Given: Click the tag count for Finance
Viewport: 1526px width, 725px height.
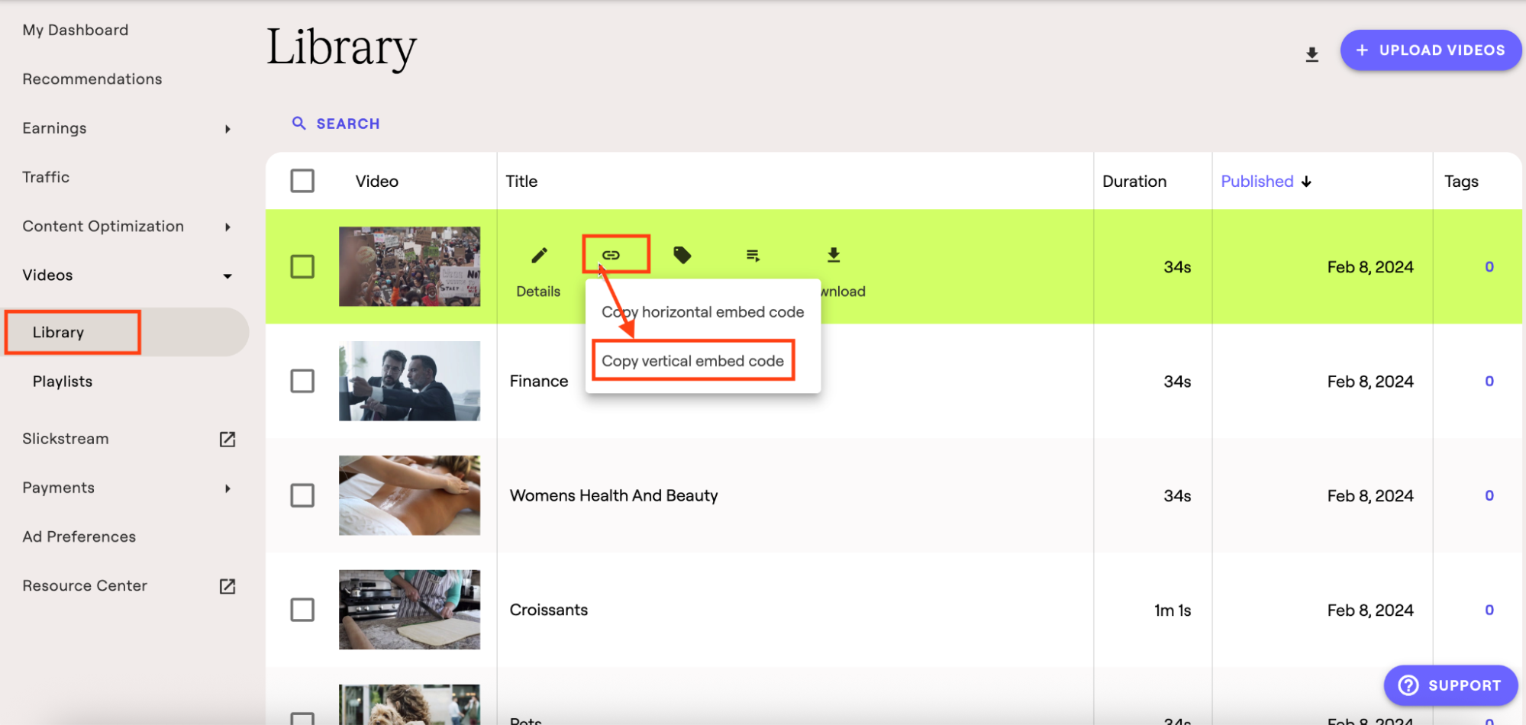Looking at the screenshot, I should coord(1489,381).
